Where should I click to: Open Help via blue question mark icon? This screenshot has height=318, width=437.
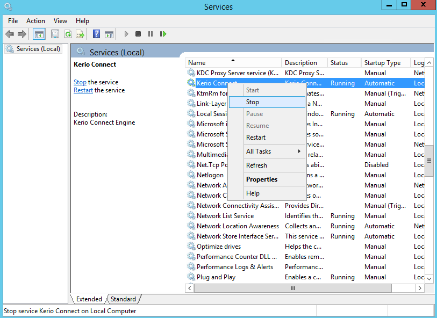pos(96,34)
